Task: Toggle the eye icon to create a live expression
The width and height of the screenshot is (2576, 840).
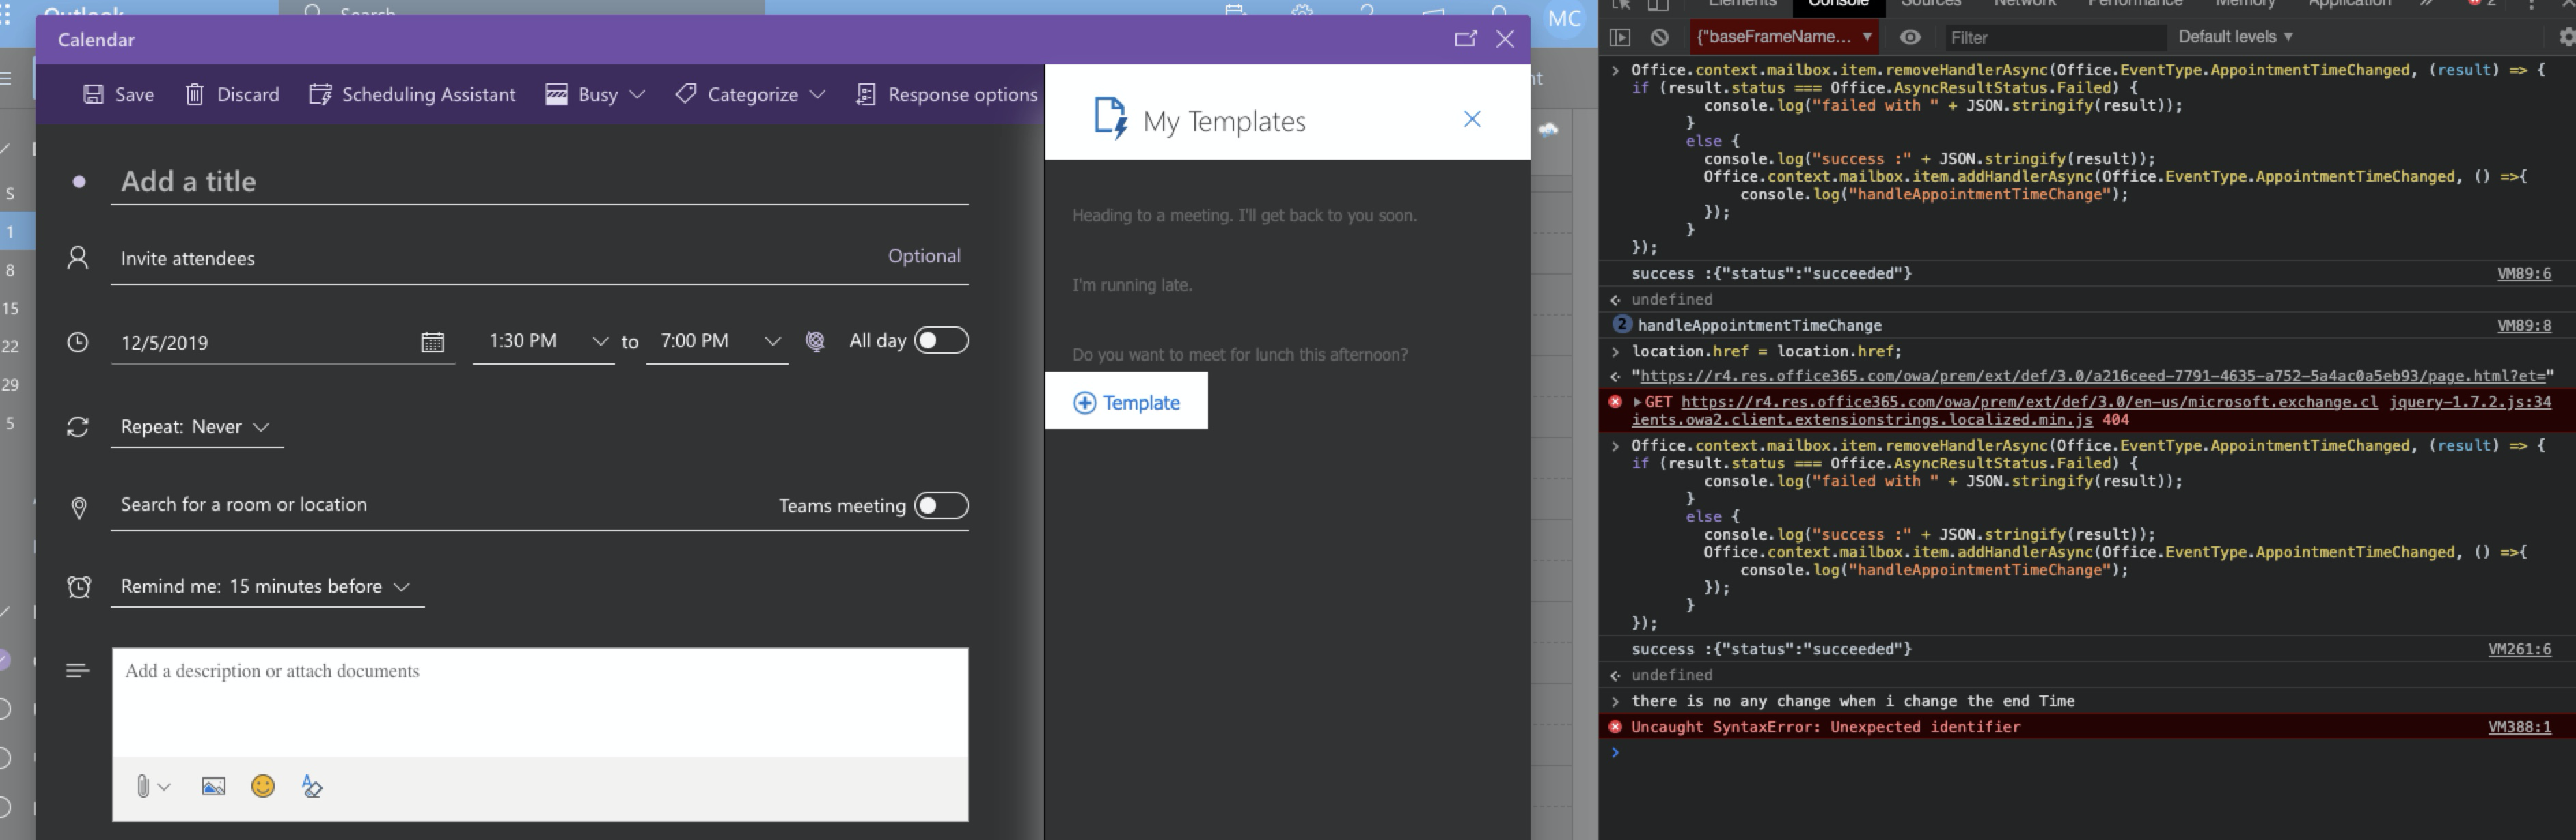Action: tap(1910, 36)
